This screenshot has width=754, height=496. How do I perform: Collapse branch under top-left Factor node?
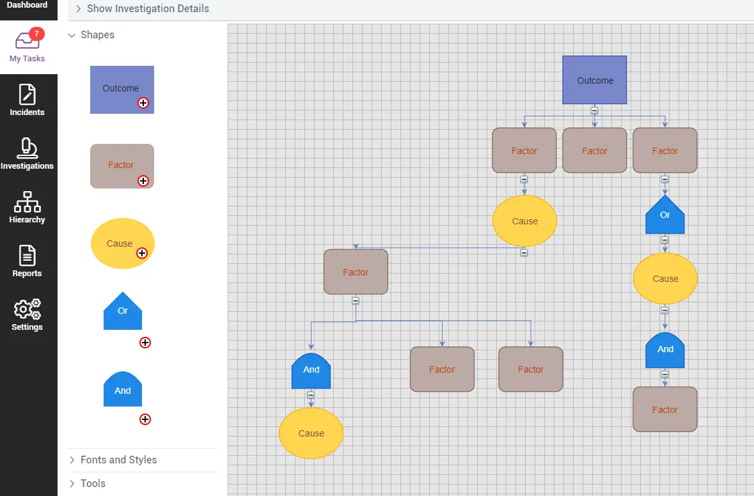524,179
